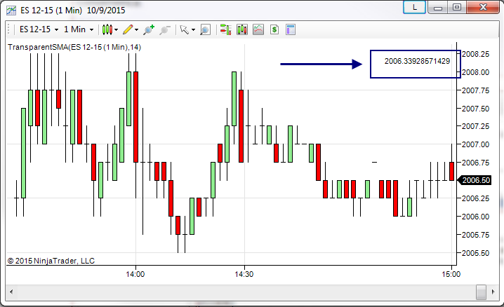Maximize the chart window
The width and height of the screenshot is (504, 307).
457,7
